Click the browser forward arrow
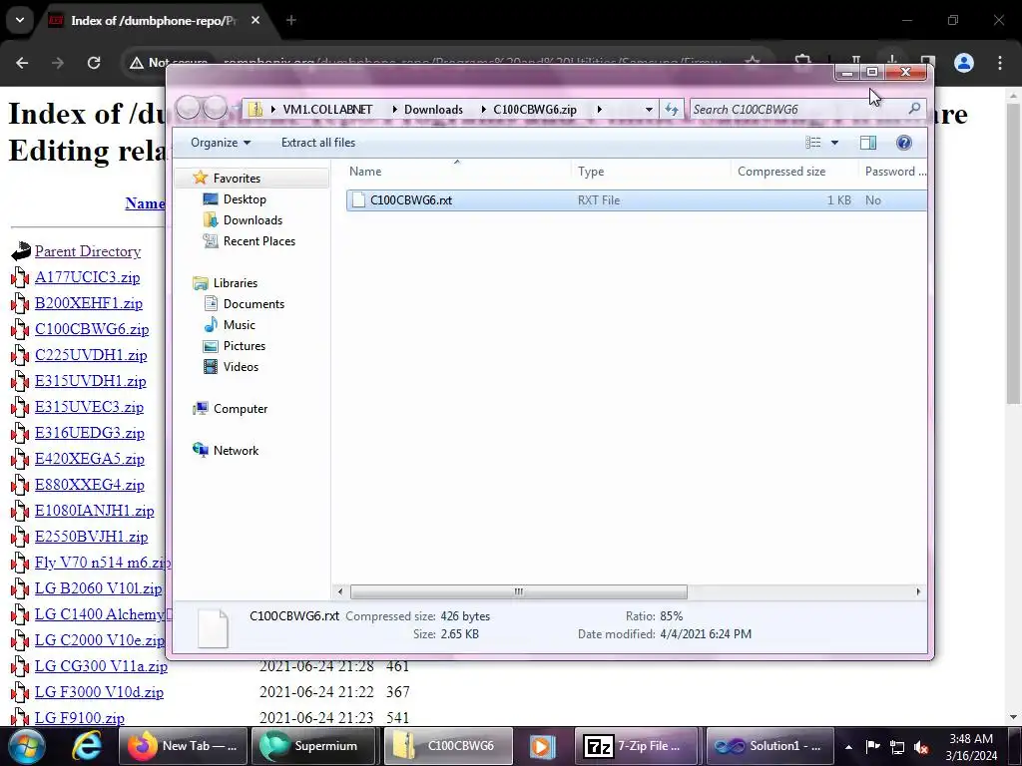1022x766 pixels. click(58, 63)
